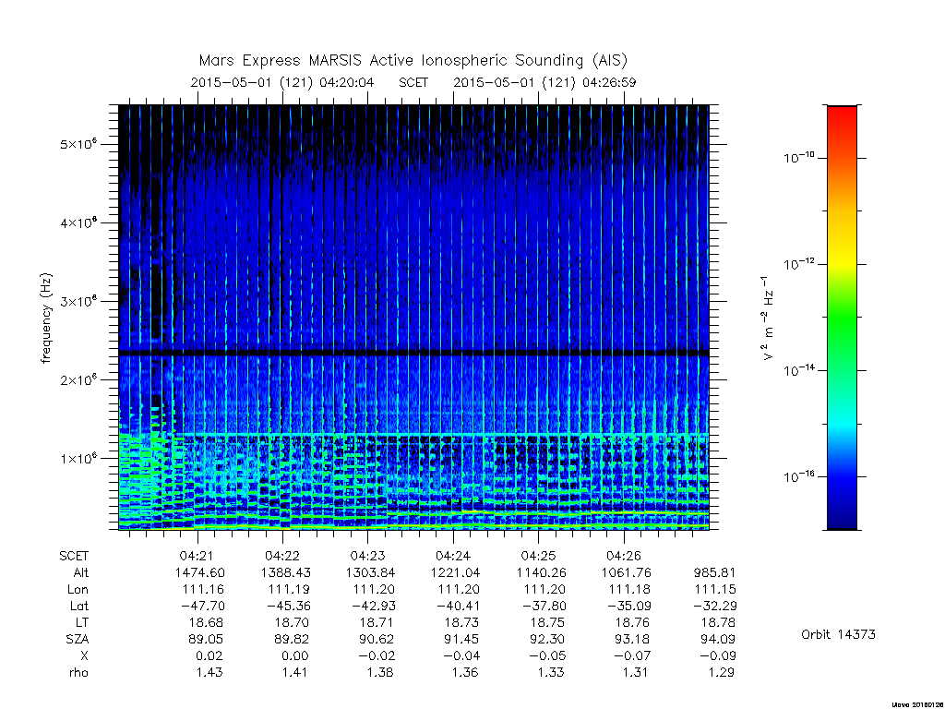945x709 pixels.
Task: Select the 5×10⁶ frequency axis tick label
Action: pyautogui.click(x=78, y=145)
